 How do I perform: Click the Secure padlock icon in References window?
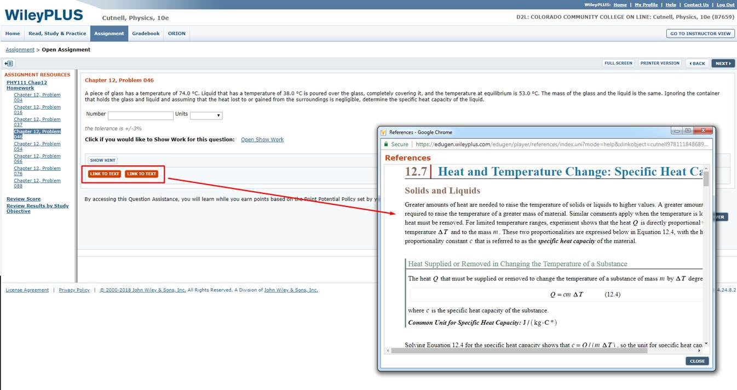coord(387,145)
